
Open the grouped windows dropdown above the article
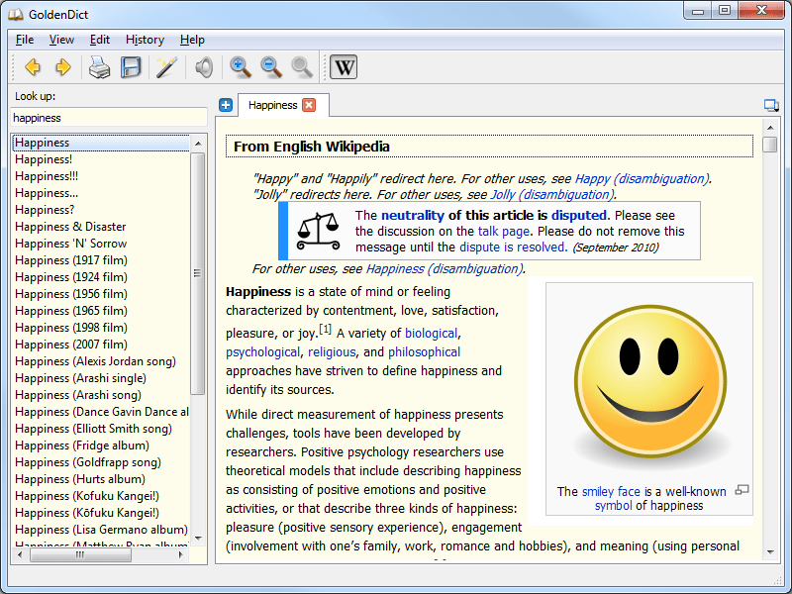pos(772,104)
